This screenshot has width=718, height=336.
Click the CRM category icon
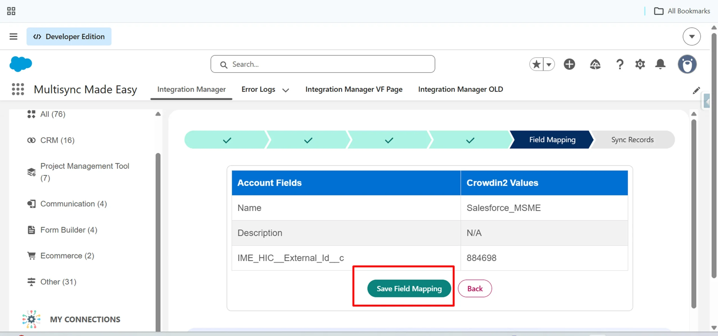31,140
